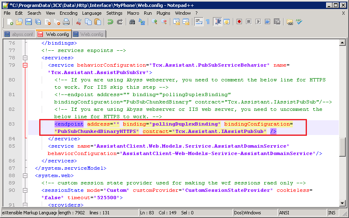This screenshot has height=218, width=349.
Task: Open the Settings menu
Action: [114, 13]
